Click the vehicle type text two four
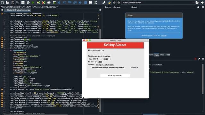This screenshot has height=115, width=205. click(134, 68)
